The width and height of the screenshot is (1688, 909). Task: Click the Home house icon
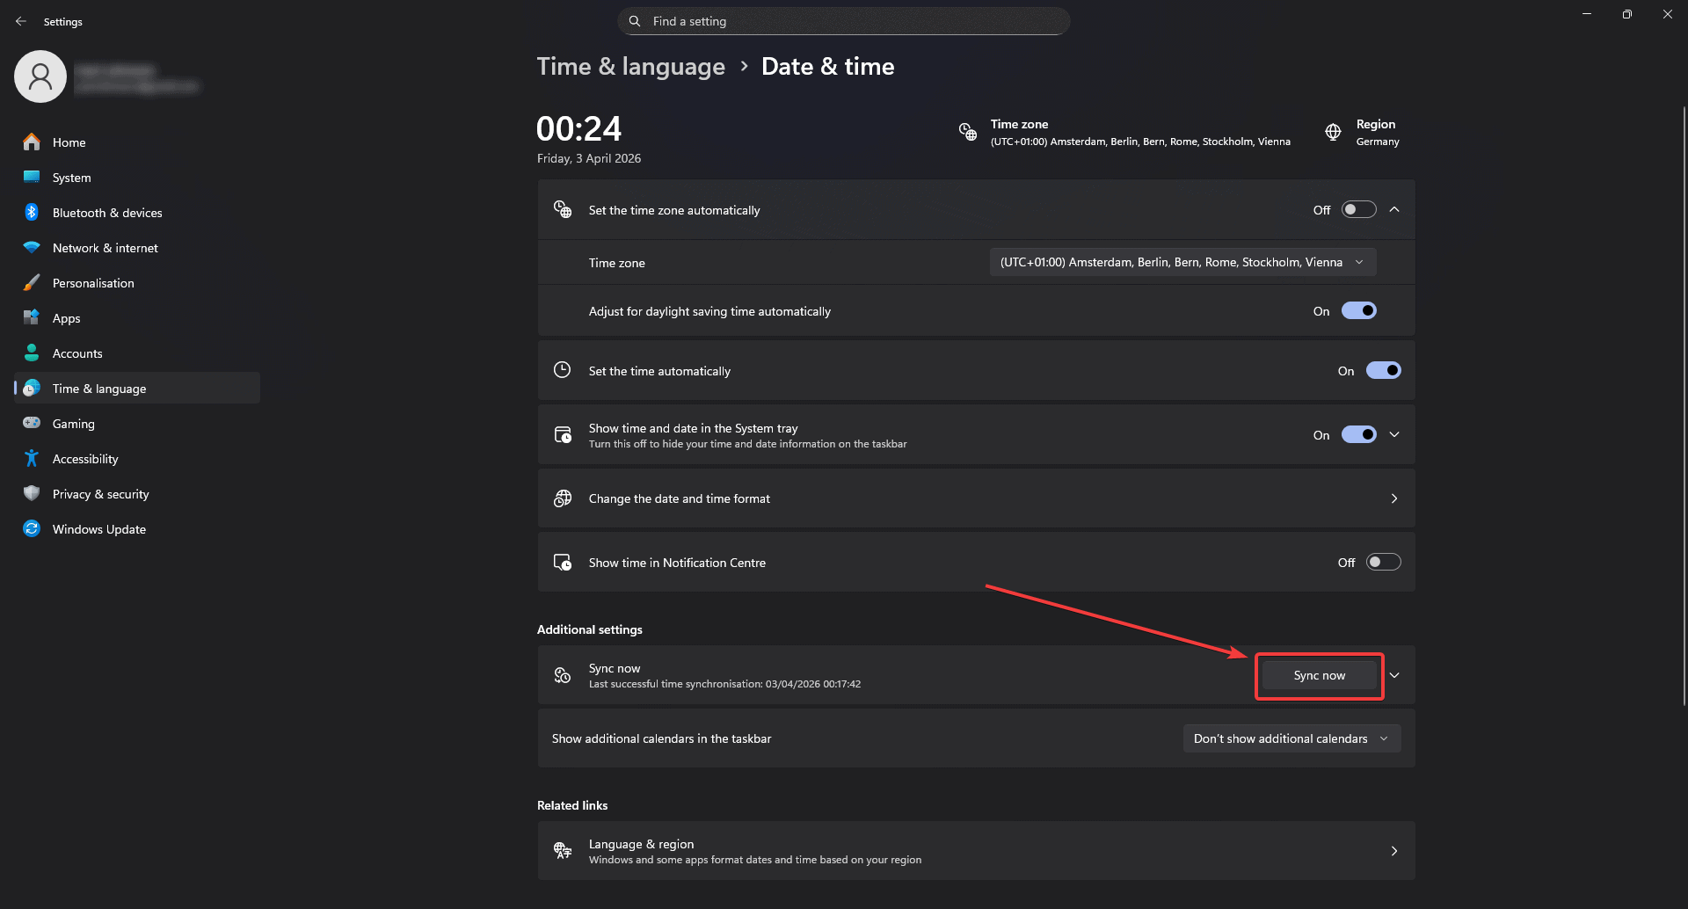click(x=32, y=142)
